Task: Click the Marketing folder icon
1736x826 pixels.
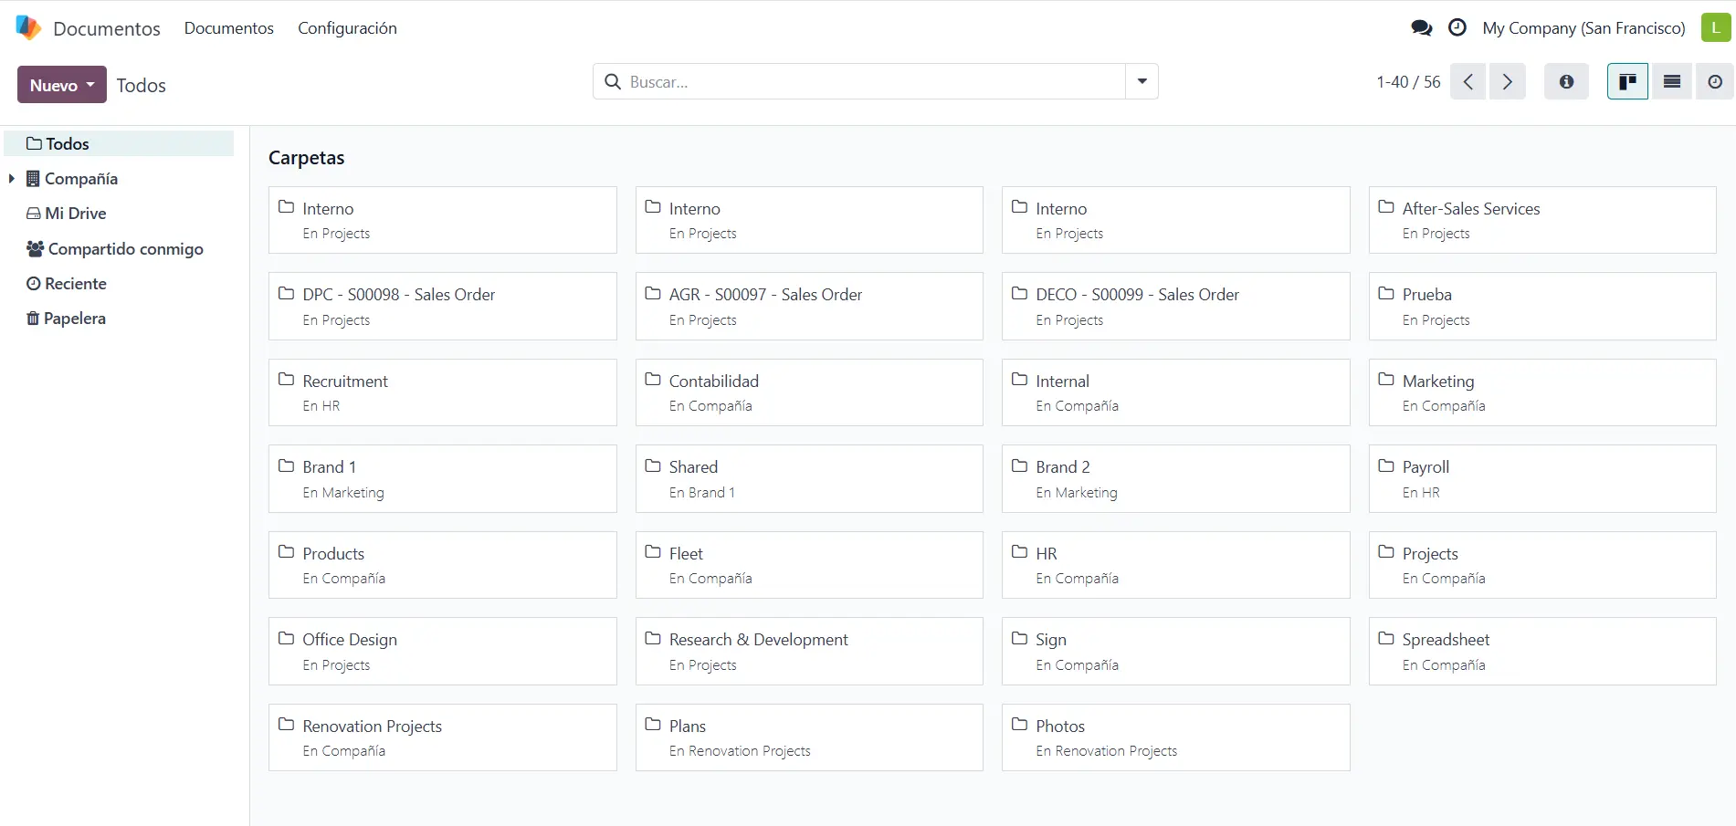Action: click(1386, 380)
